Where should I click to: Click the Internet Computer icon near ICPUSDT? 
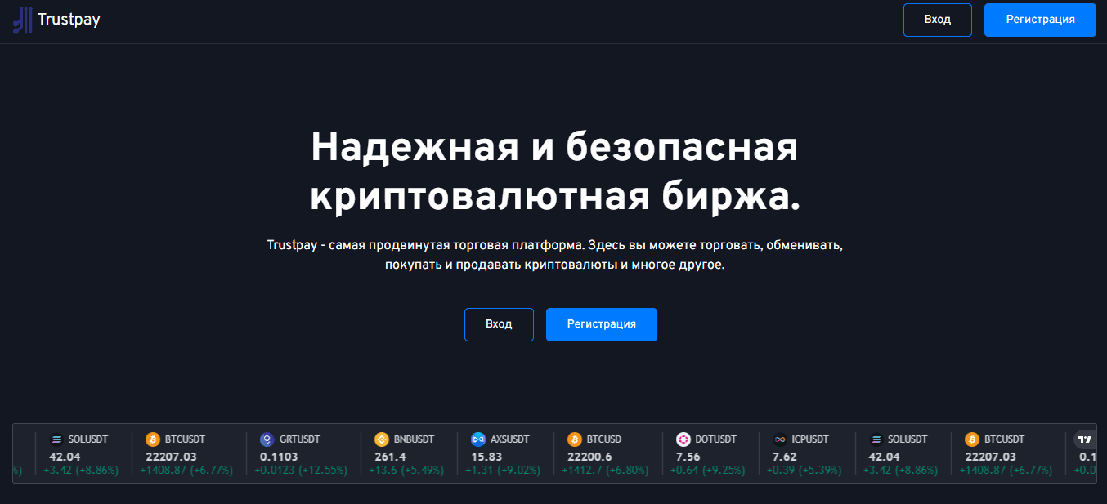click(x=779, y=439)
